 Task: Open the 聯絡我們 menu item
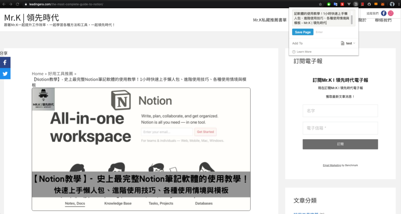point(383,20)
